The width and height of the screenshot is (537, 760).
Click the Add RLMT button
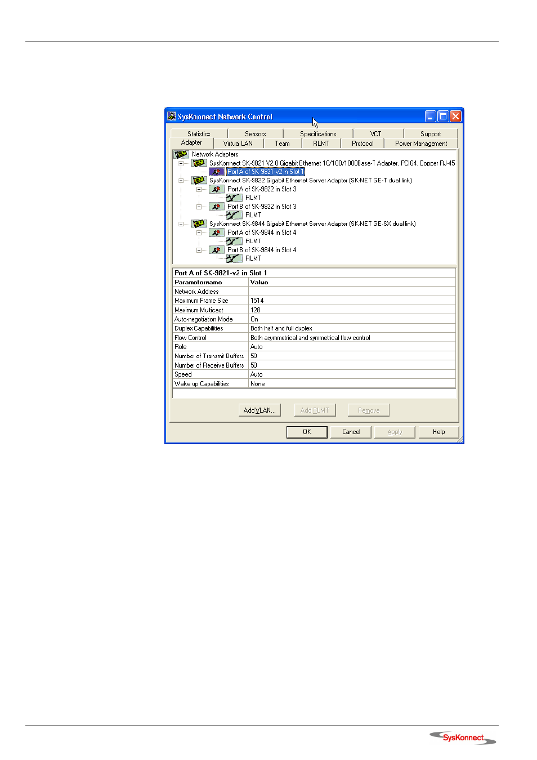315,410
